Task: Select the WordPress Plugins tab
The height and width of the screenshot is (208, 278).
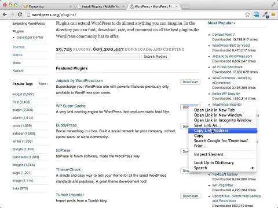Action: point(153,6)
